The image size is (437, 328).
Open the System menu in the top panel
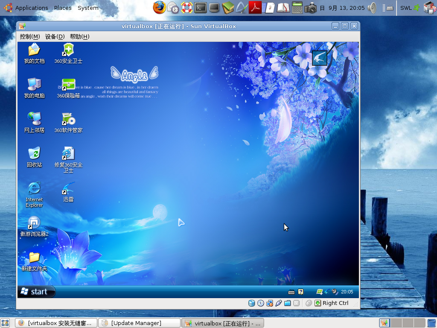tap(88, 8)
